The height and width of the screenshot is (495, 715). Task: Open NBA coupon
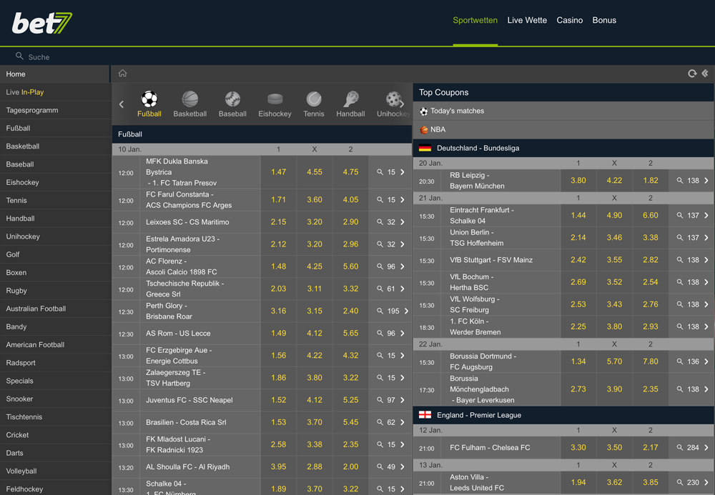pos(563,130)
